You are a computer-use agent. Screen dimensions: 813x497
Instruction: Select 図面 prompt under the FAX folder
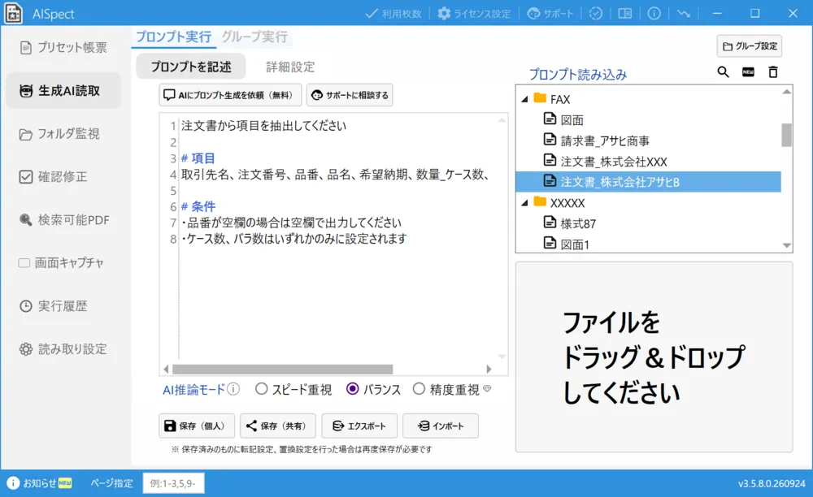(x=648, y=119)
